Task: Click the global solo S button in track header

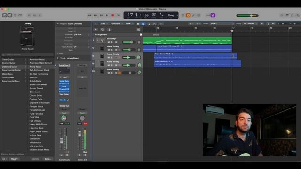Action: (109, 30)
